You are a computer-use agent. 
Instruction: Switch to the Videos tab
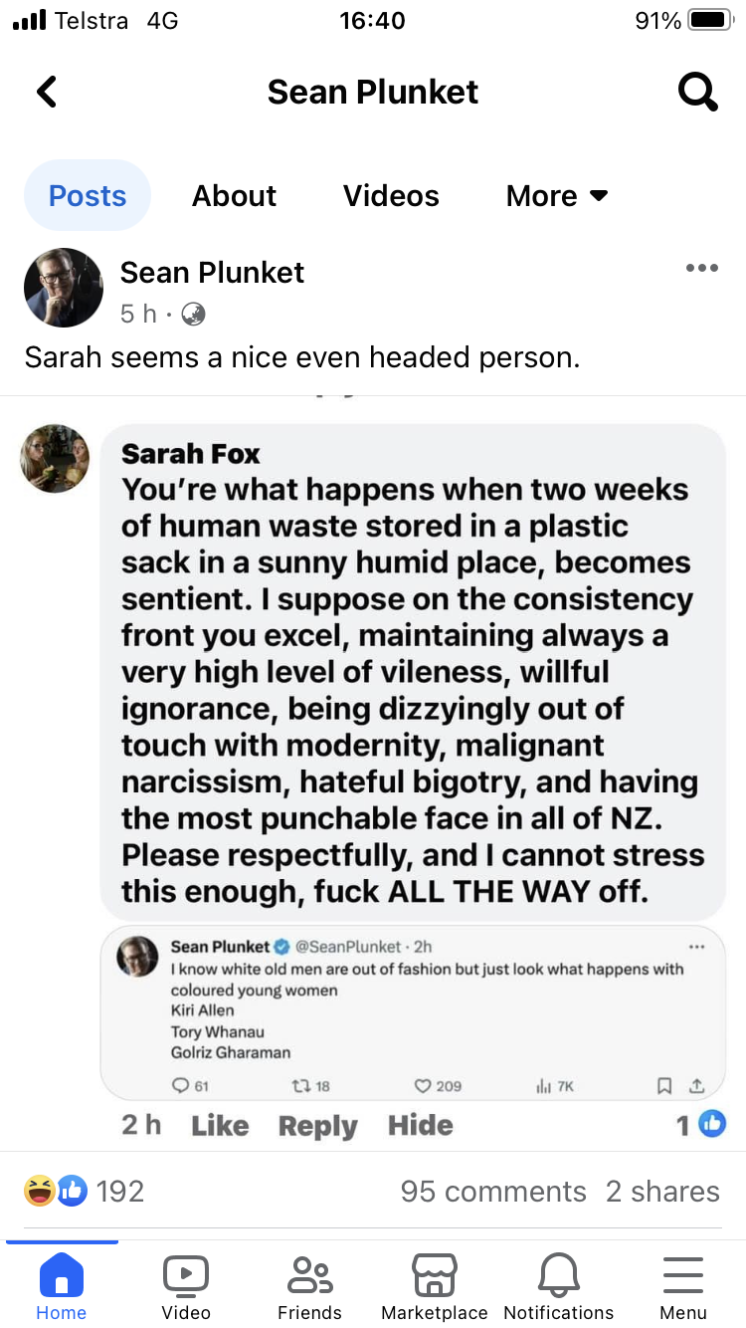(x=391, y=196)
